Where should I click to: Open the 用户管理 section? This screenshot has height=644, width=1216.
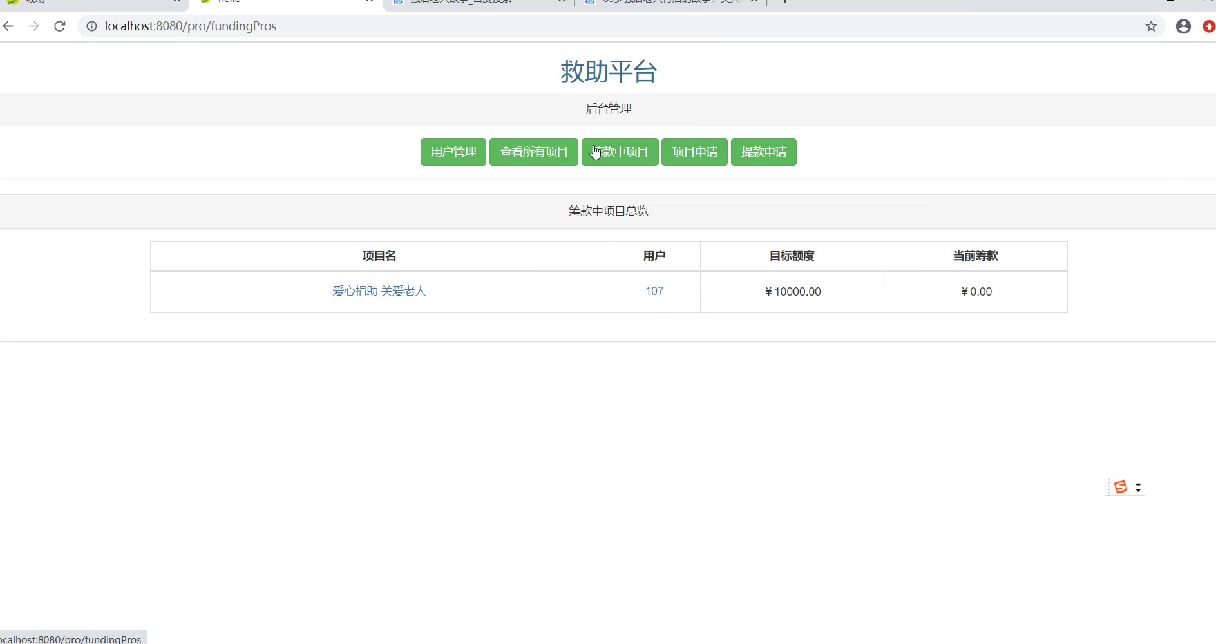(453, 152)
